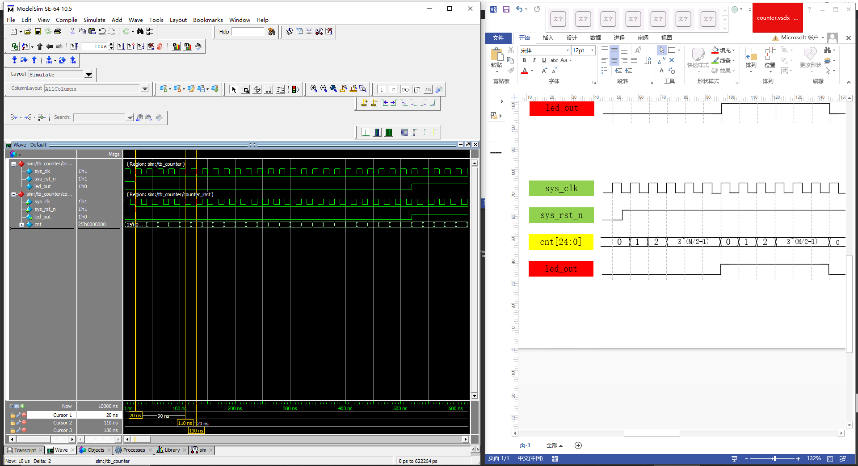Click the Print icon in ModelSim toolbar
858x466 pixels.
pyautogui.click(x=58, y=31)
